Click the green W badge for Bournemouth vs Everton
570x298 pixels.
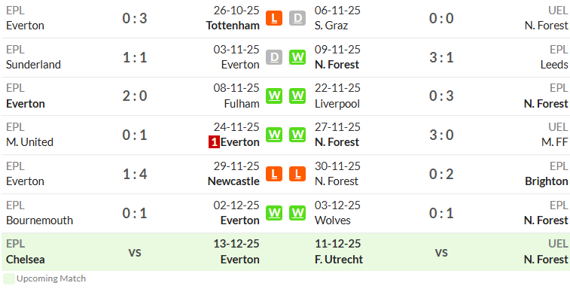pyautogui.click(x=274, y=213)
